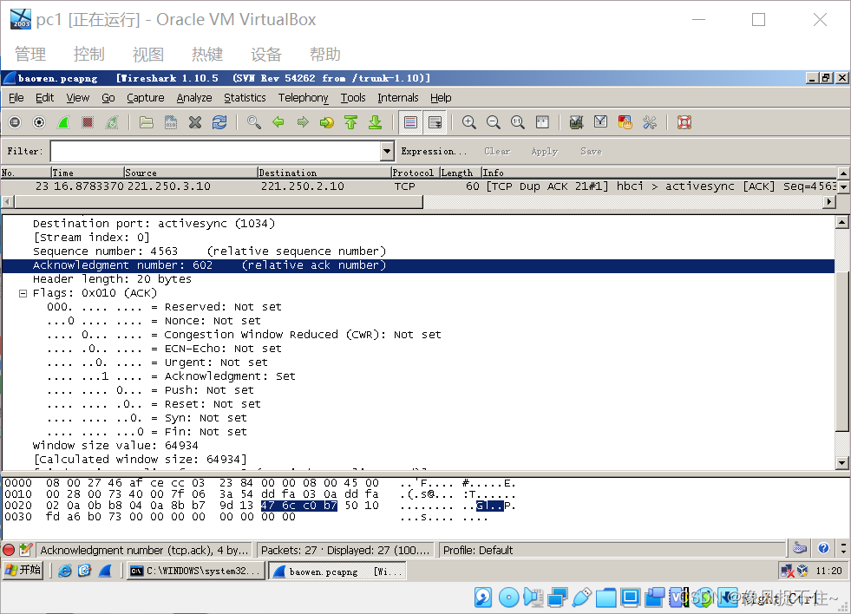Open the Analyze menu

coord(194,98)
